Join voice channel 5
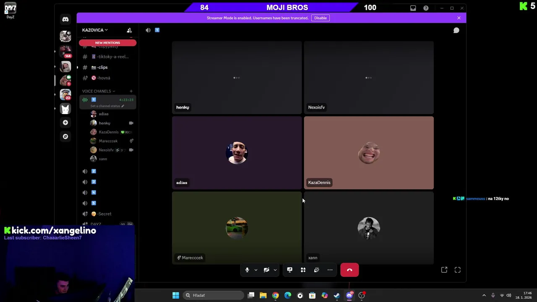537x302 pixels. (107, 203)
